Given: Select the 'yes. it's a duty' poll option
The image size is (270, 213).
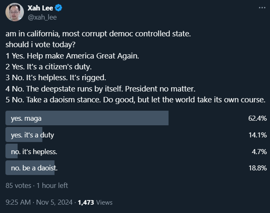Looking at the screenshot, I should pyautogui.click(x=32, y=135).
